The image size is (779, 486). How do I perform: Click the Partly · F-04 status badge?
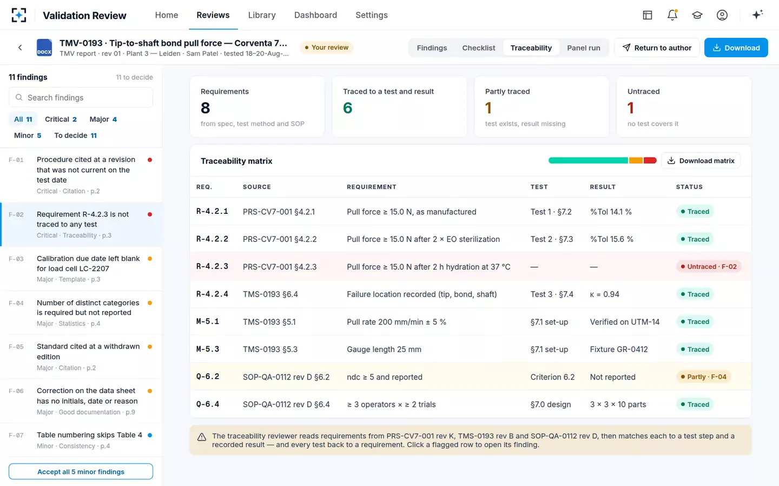703,377
